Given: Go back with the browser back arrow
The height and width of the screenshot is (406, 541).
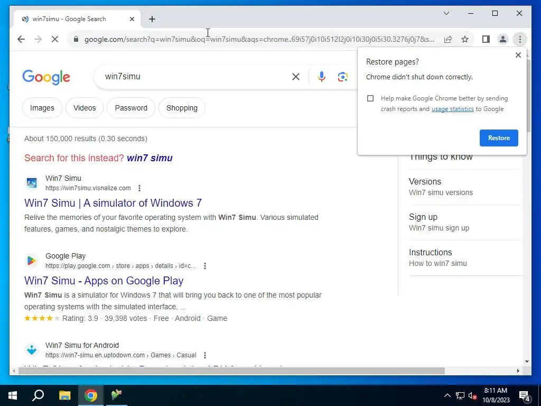Looking at the screenshot, I should click(x=21, y=39).
